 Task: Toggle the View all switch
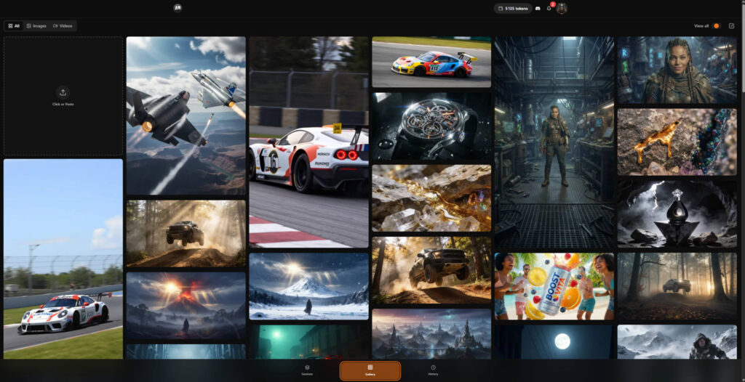point(716,25)
